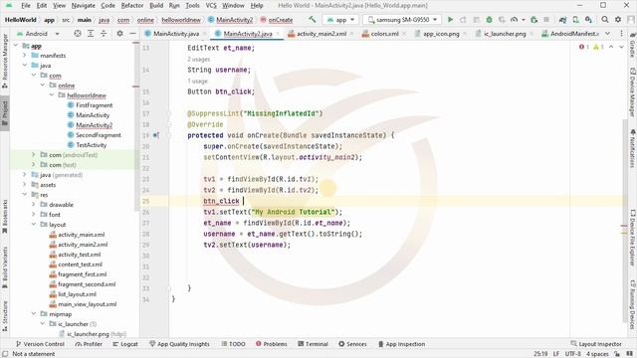Screen dimensions: 637x358
Task: Toggle the Build Variants side tool window
Action: [5, 268]
